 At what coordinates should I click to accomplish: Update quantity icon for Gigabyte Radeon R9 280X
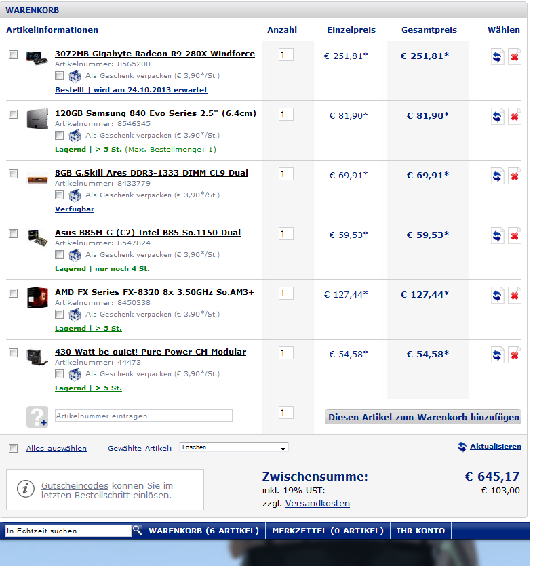(497, 57)
